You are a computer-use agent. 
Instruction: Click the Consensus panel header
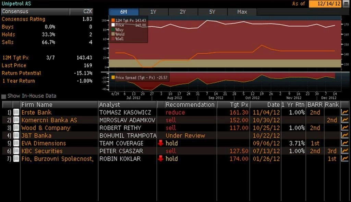[x=35, y=11]
